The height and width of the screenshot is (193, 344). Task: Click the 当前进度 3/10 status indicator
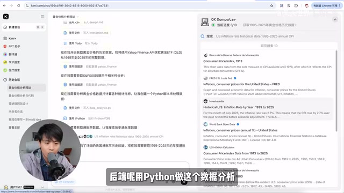point(224,25)
